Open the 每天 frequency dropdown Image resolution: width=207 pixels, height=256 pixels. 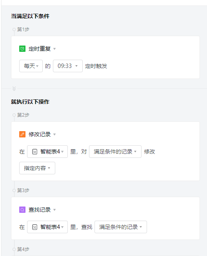[31, 66]
